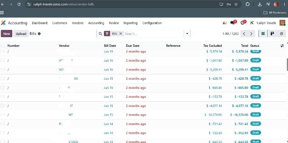Click the Upload button

coord(21,34)
